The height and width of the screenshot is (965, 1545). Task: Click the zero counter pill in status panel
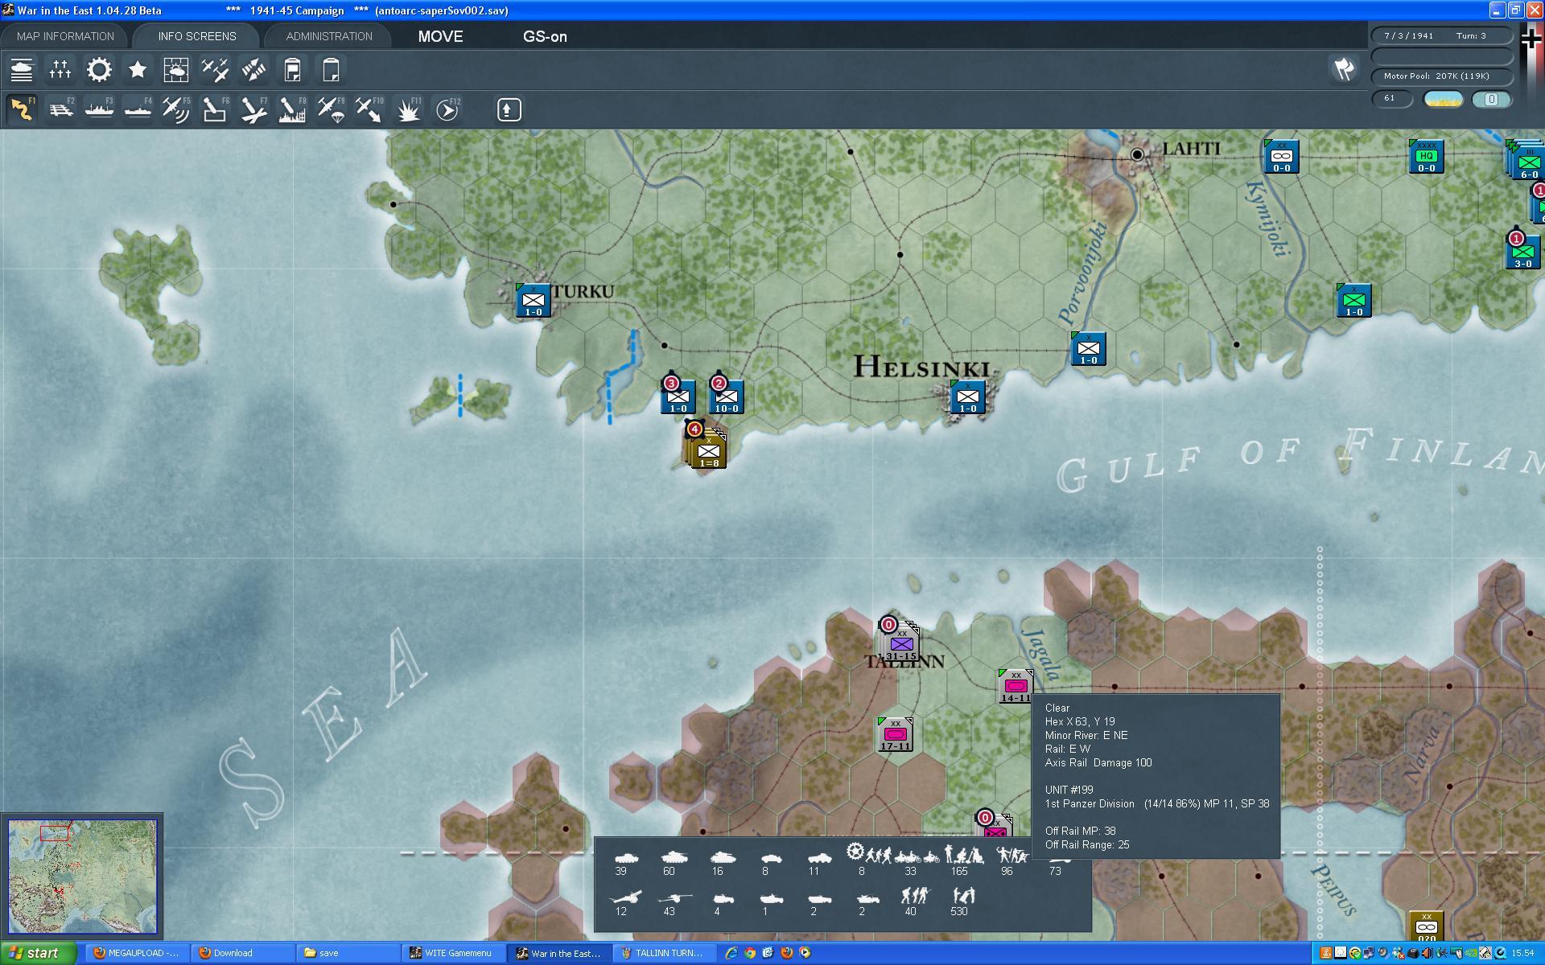1491,99
